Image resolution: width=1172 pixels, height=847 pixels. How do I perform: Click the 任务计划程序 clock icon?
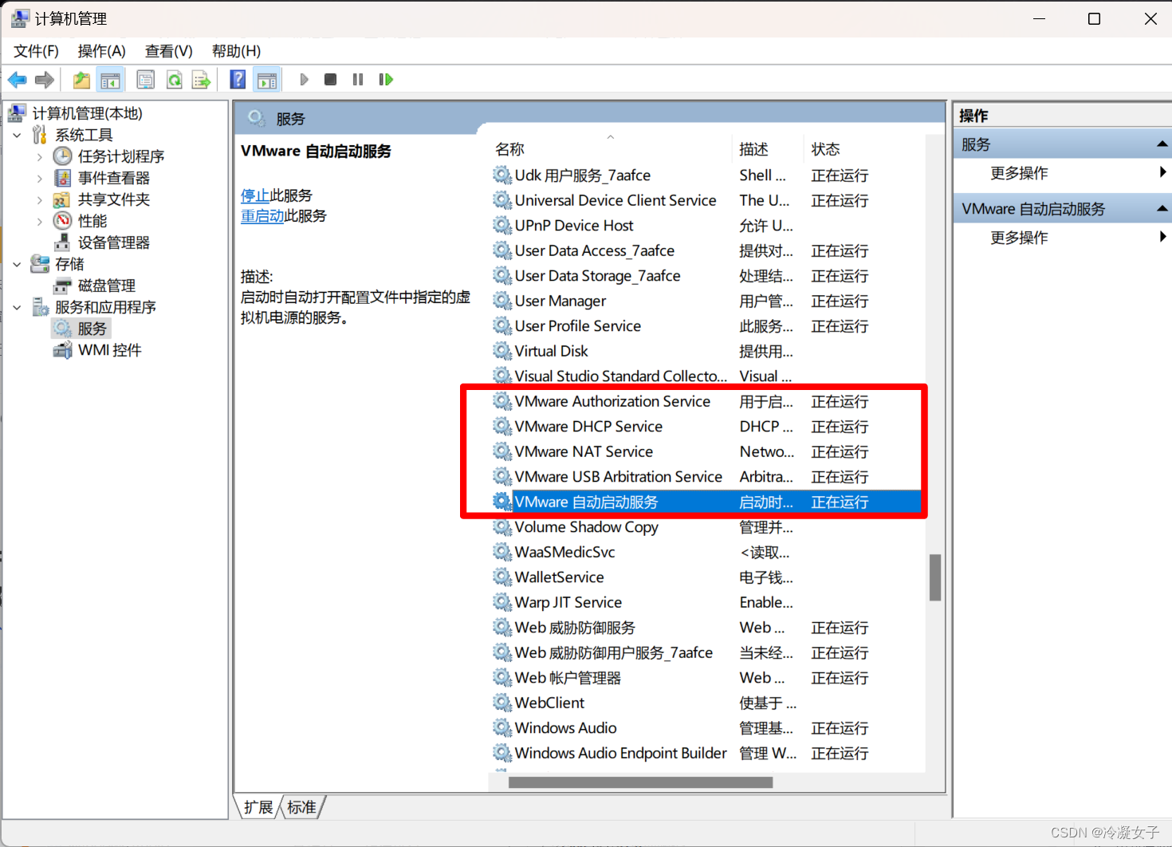tap(62, 156)
